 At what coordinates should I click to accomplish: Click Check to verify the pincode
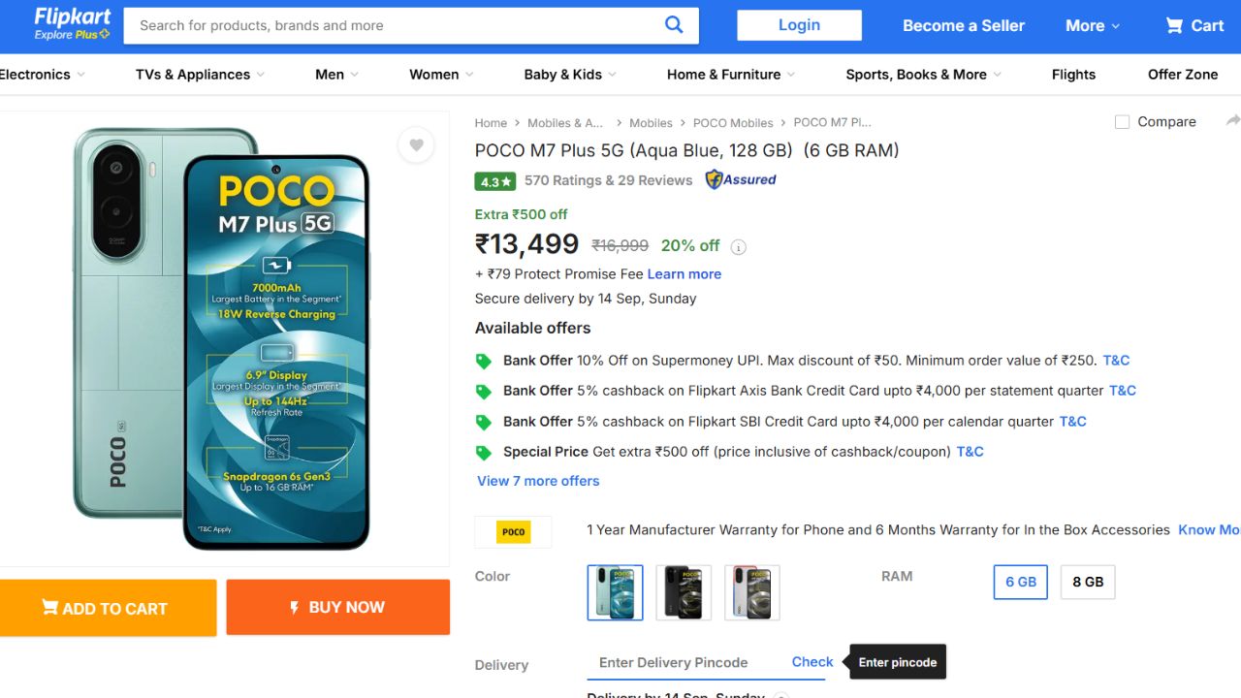click(812, 662)
